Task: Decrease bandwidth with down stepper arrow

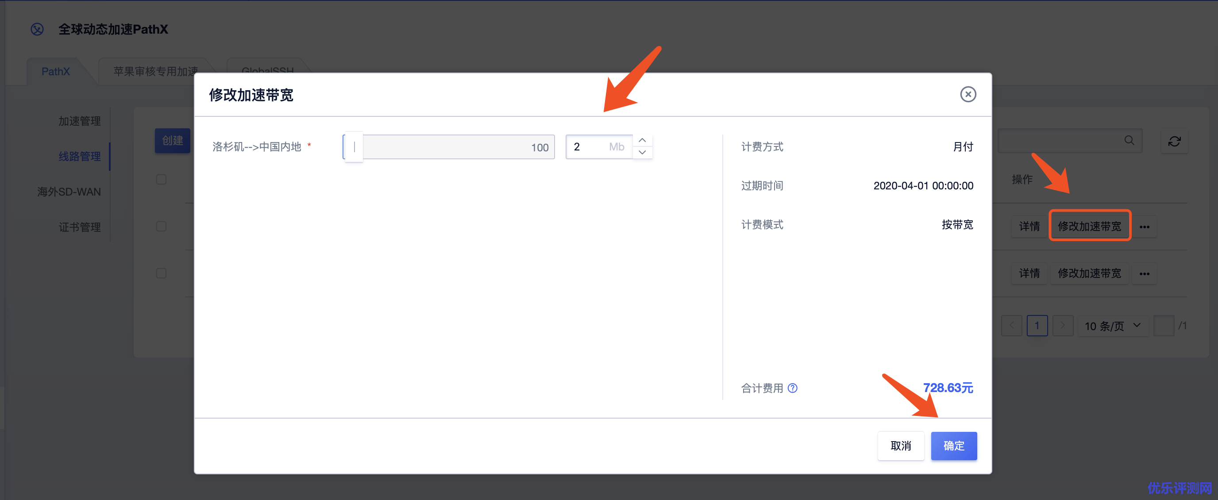Action: point(642,153)
